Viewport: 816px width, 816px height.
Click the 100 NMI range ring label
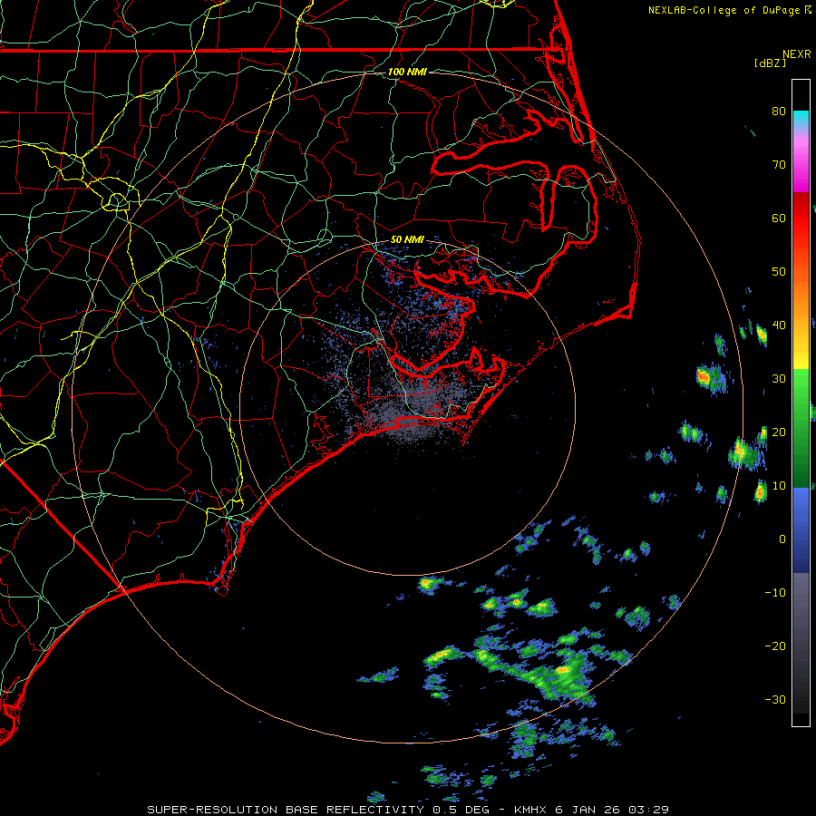pos(407,72)
